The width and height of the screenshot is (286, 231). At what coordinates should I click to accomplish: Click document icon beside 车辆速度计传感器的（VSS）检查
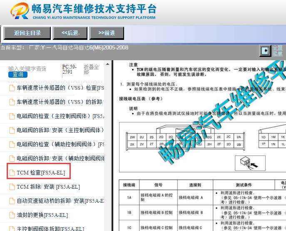(12, 88)
